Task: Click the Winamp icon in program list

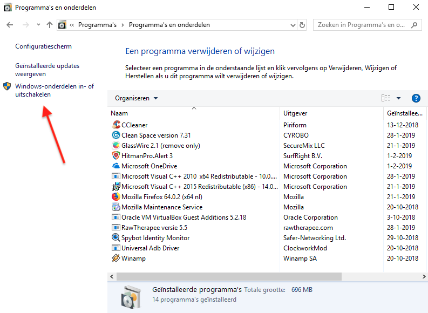Action: pos(116,258)
